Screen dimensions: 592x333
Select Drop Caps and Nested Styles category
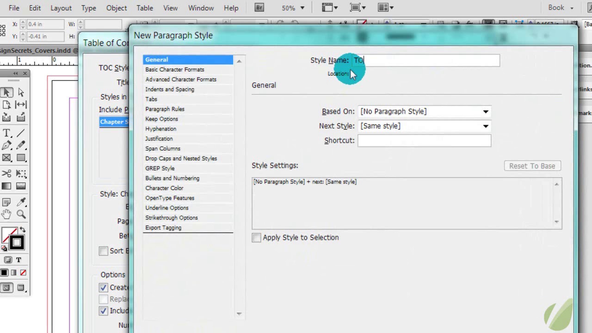(181, 158)
